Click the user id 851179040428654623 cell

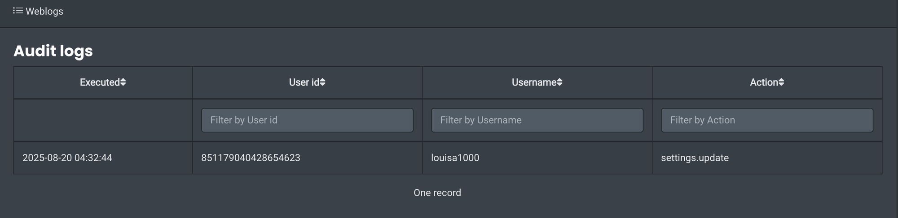[251, 158]
